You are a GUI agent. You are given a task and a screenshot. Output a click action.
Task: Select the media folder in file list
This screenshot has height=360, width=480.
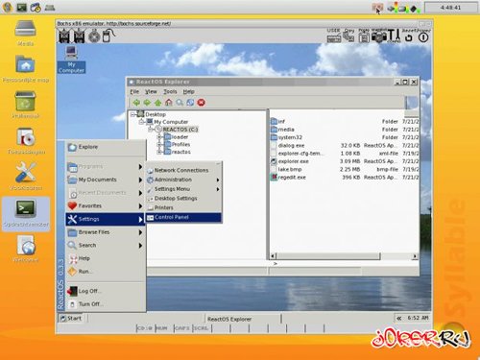click(286, 130)
